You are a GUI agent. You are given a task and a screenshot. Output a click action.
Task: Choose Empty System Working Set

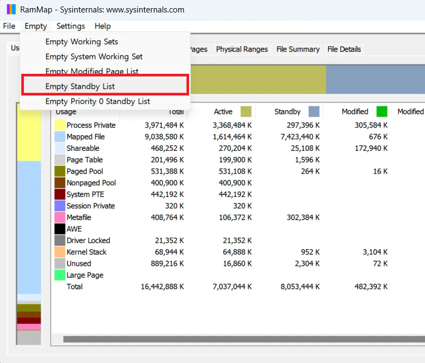tap(105, 56)
